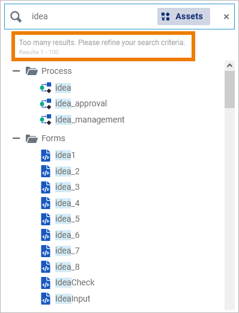Open the idea process model icon
239x313 pixels.
[46, 88]
